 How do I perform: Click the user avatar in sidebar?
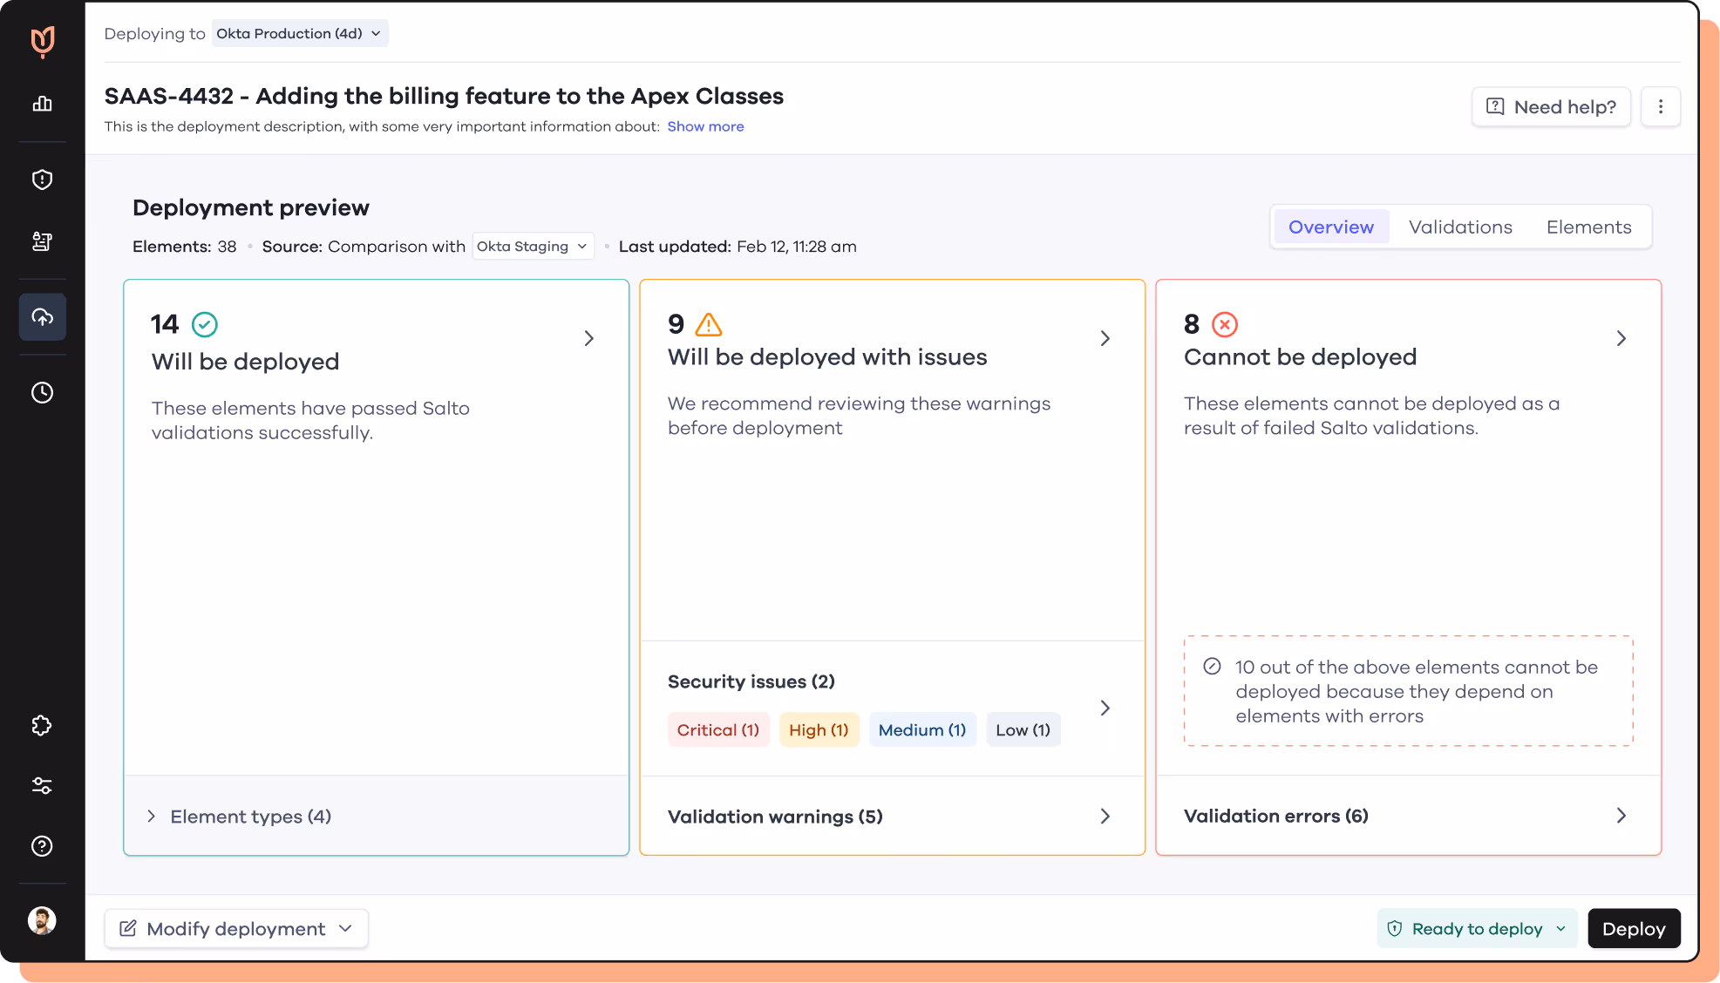point(43,920)
